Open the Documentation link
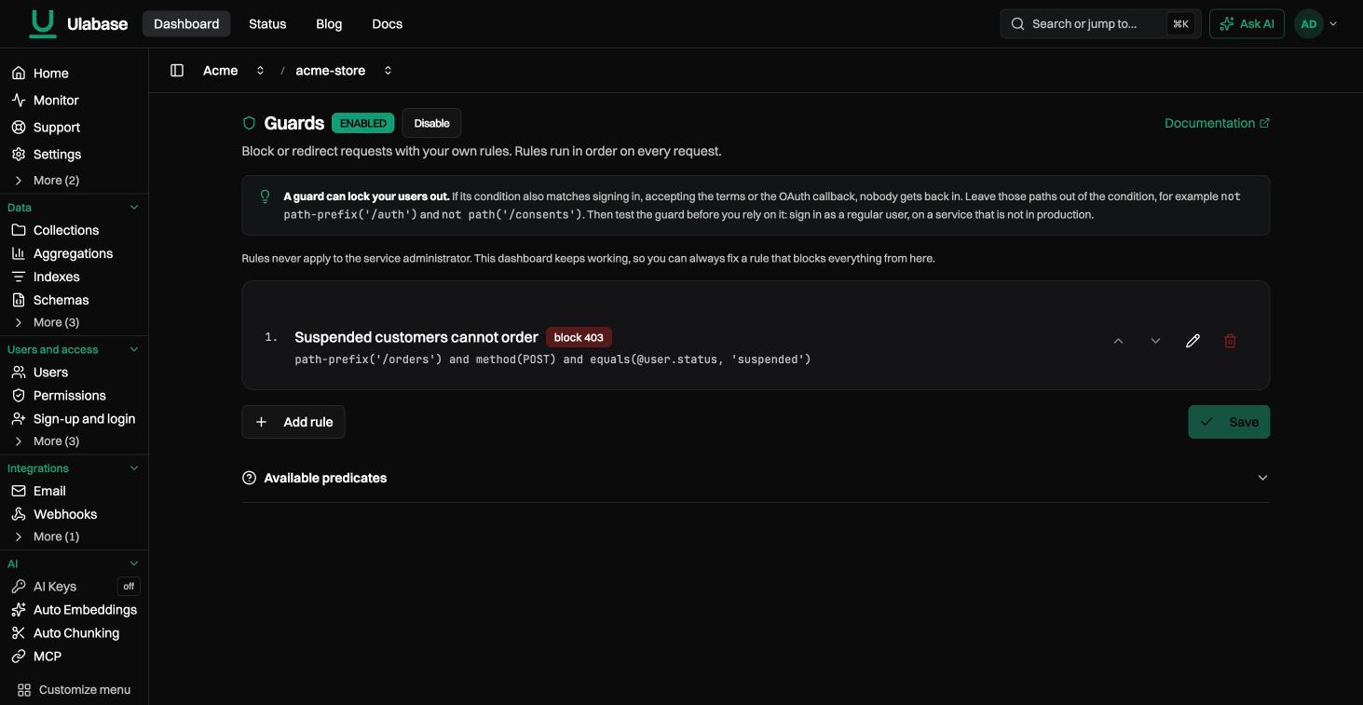The image size is (1363, 705). pos(1217,123)
